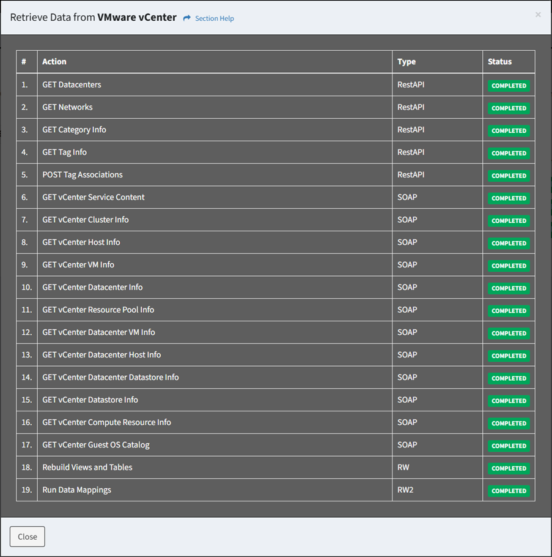
Task: Click GET vCenter VM Info
Action: pyautogui.click(x=78, y=264)
